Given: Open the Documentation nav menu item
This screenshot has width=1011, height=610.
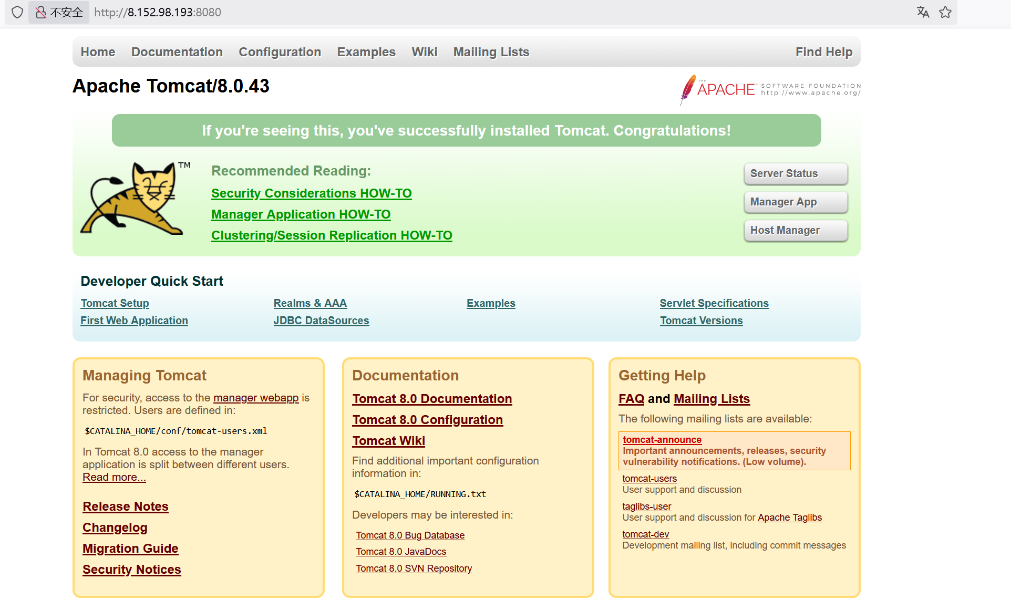Looking at the screenshot, I should coord(177,52).
